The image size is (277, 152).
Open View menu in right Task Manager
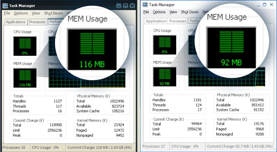[173, 12]
